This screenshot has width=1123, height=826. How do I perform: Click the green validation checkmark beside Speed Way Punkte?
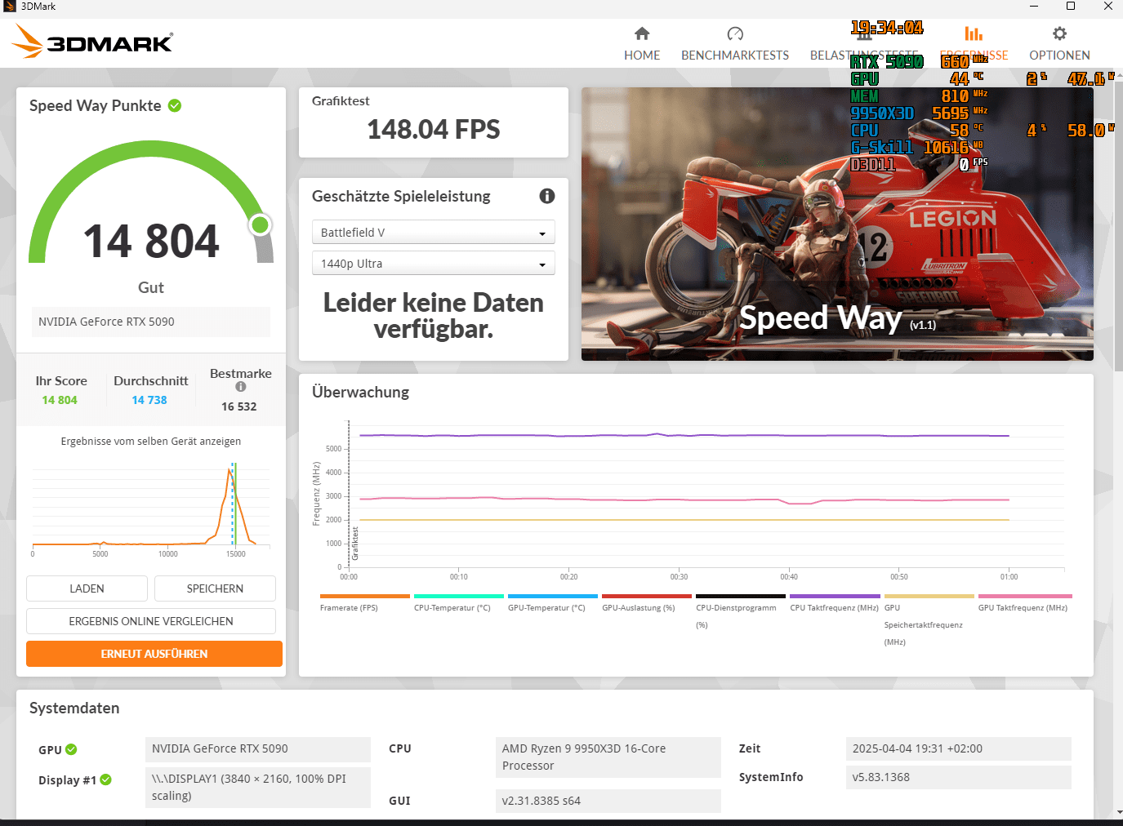click(x=175, y=105)
